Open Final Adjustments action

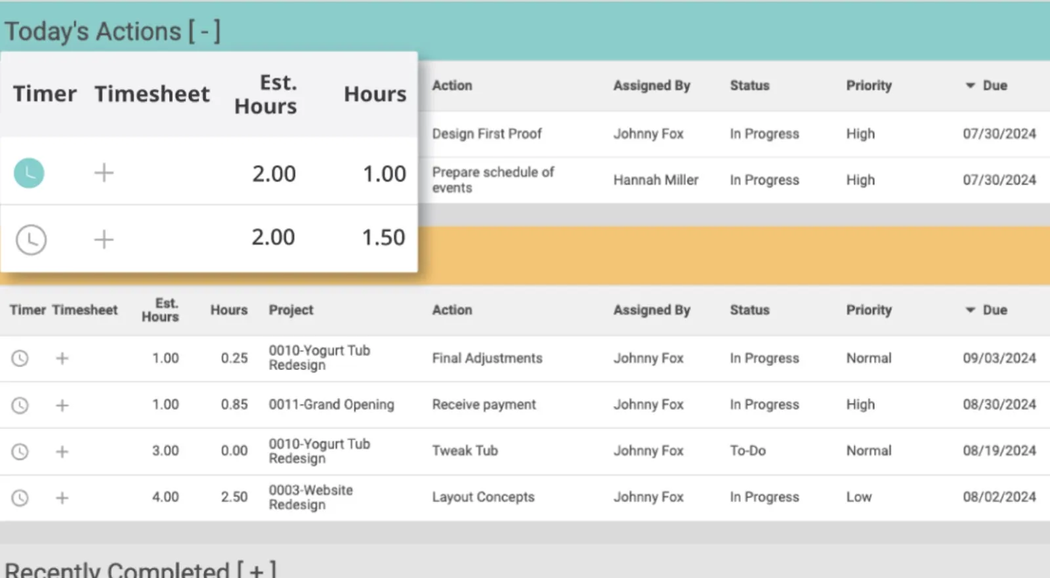click(487, 358)
